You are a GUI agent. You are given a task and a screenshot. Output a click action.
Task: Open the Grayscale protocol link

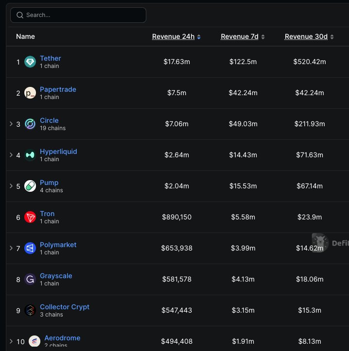[x=56, y=276]
